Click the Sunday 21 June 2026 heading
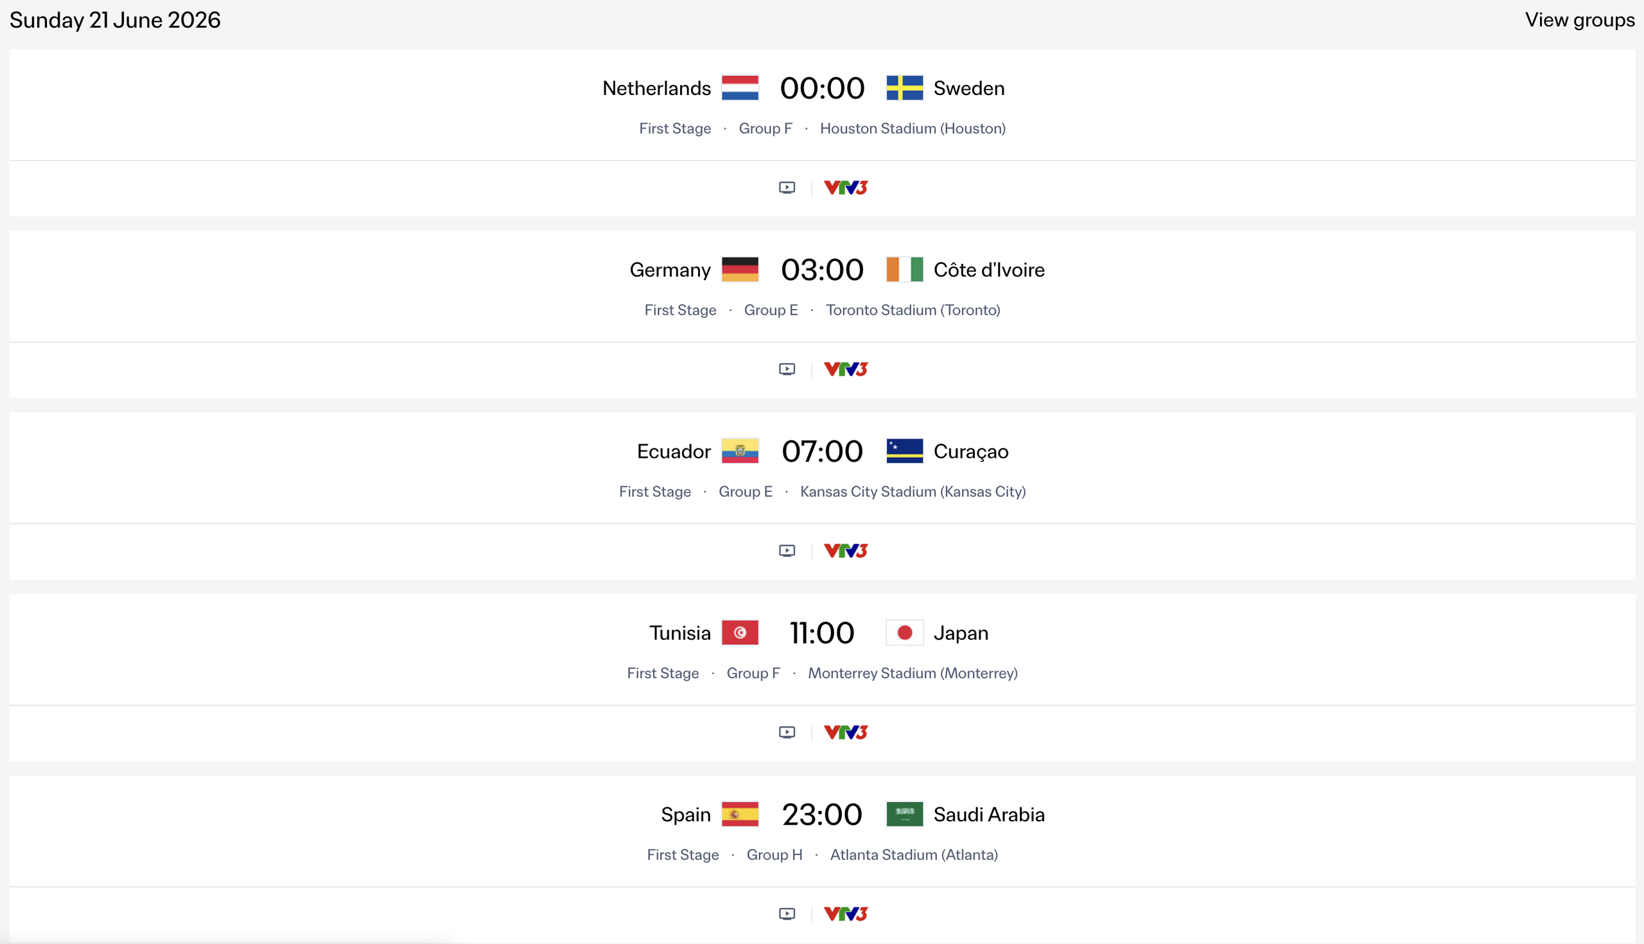 114,20
